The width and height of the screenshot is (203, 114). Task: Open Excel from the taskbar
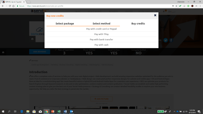59,111
